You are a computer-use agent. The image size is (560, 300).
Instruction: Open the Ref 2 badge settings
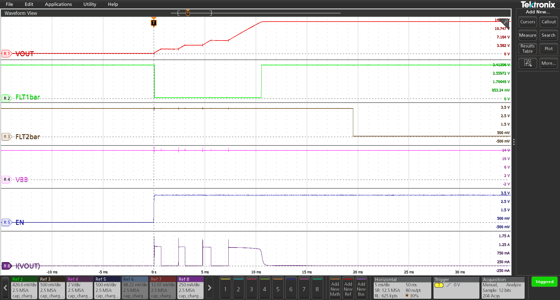click(x=24, y=287)
